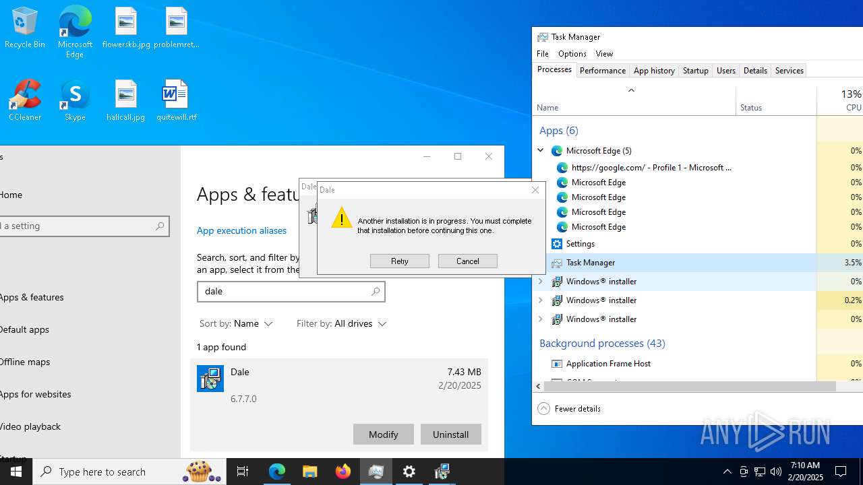Open the View menu in Task Manager

(x=604, y=54)
